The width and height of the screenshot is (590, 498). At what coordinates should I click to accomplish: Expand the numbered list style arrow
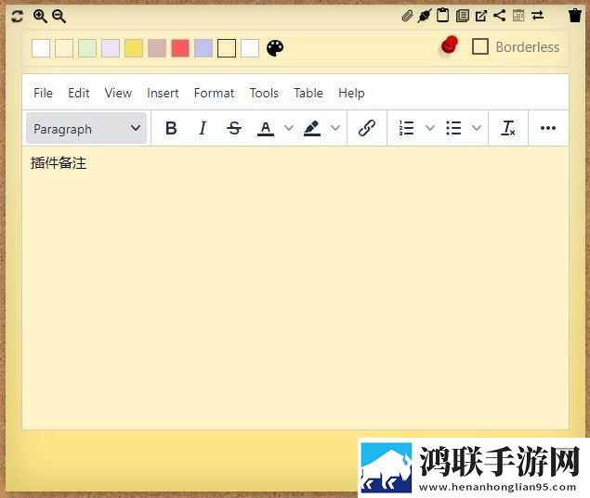click(430, 128)
